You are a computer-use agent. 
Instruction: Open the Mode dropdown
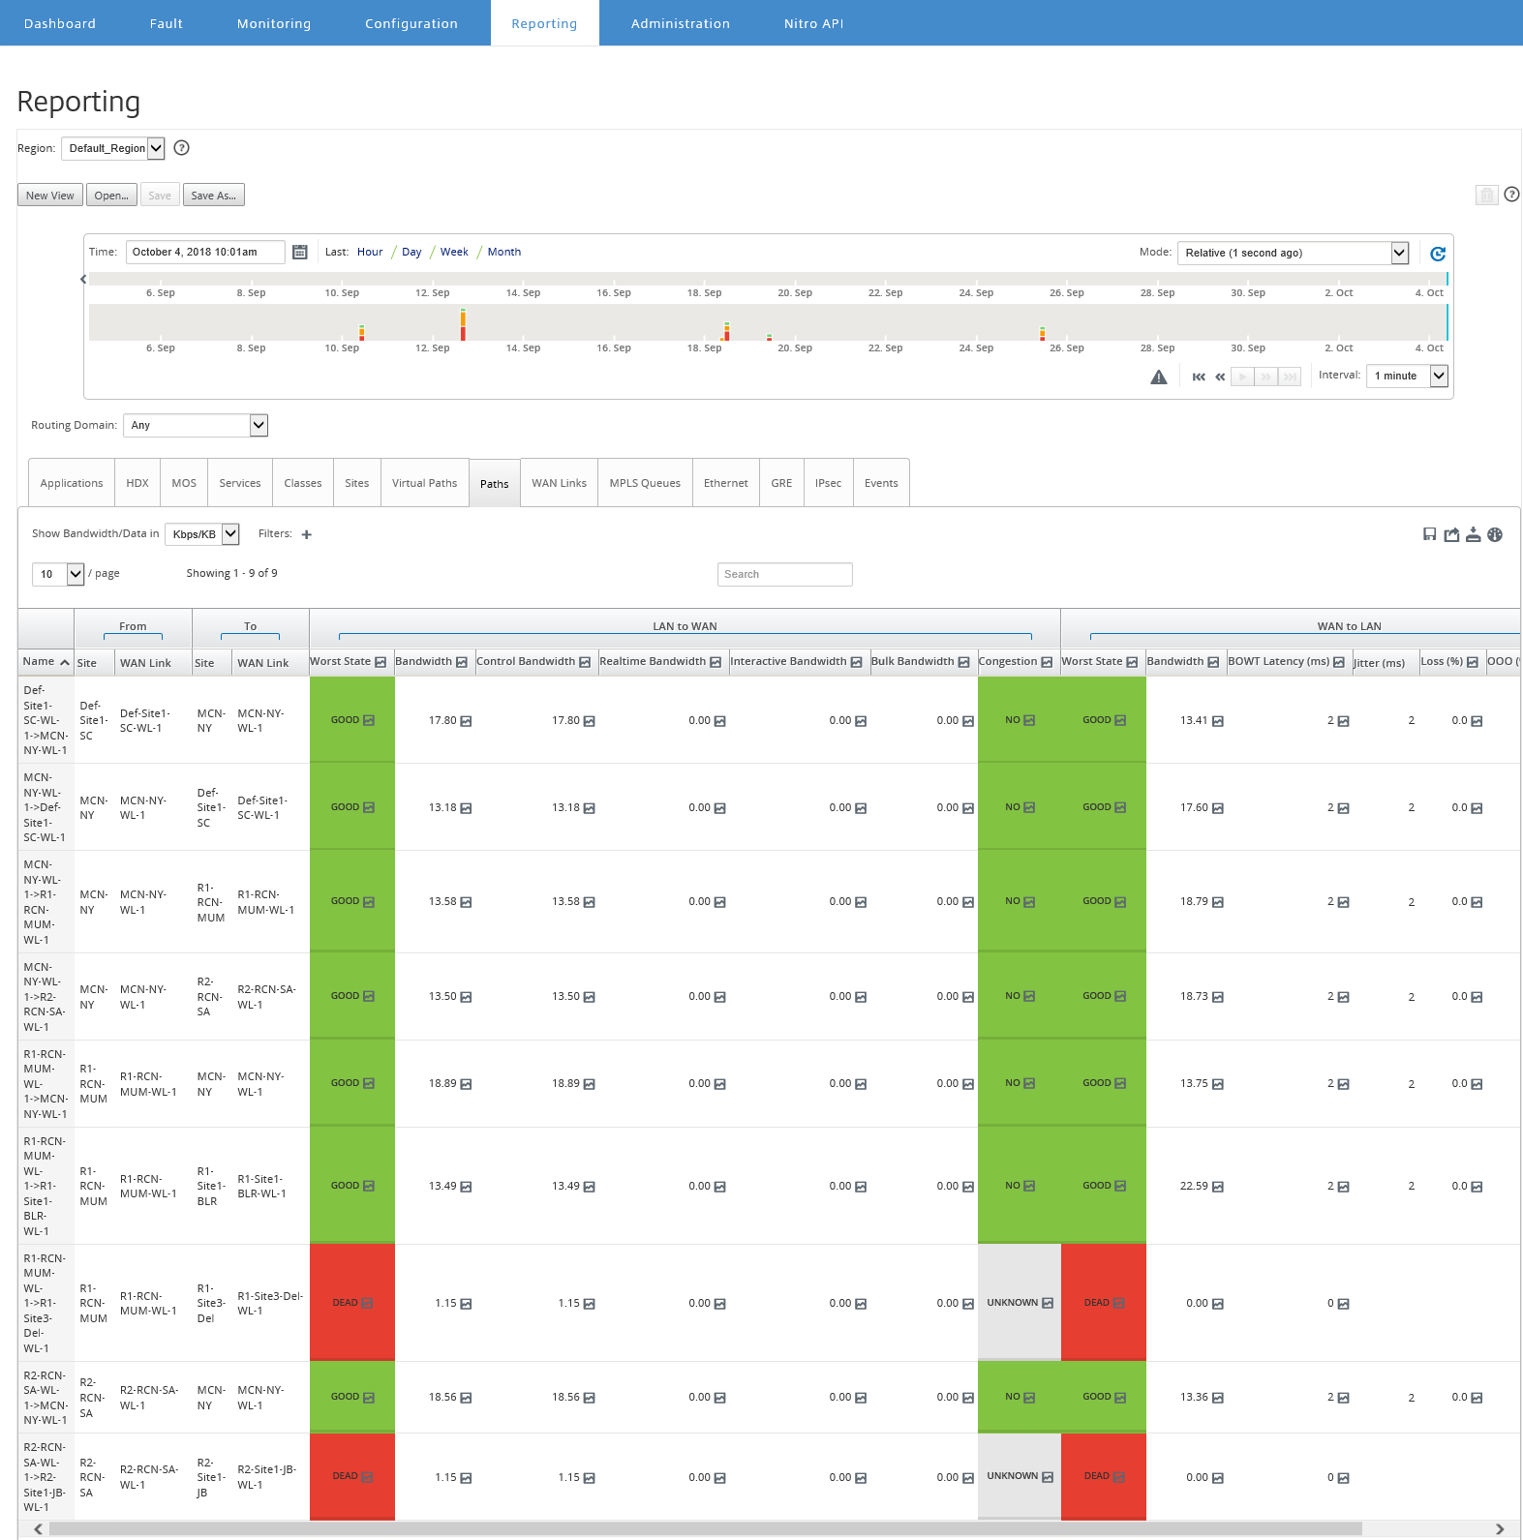1293,253
